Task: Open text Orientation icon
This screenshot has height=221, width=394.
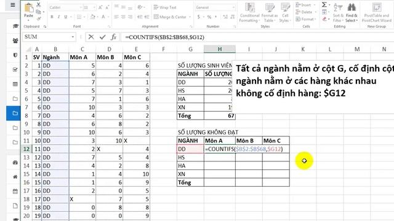Action: click(140, 7)
